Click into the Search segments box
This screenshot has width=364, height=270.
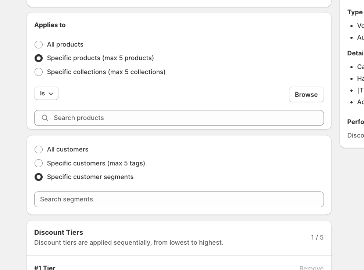coord(179,199)
